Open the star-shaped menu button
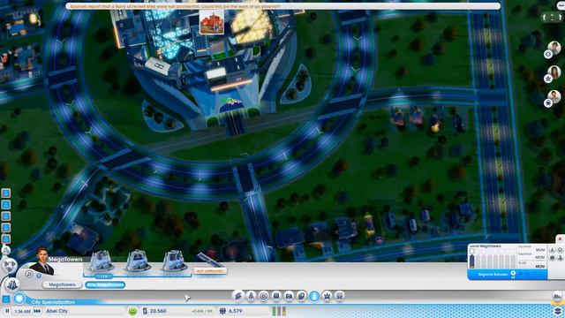Screen dimensions: 565x318 coord(327,296)
